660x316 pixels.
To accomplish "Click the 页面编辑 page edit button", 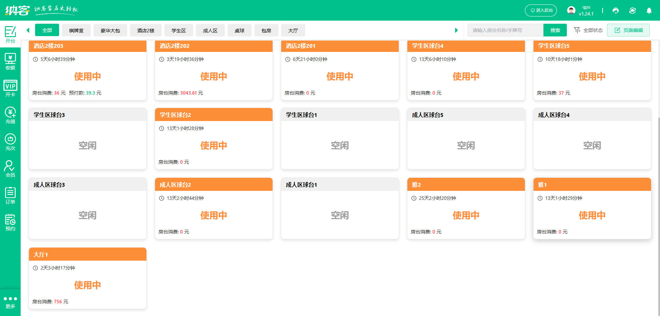I will coord(628,30).
